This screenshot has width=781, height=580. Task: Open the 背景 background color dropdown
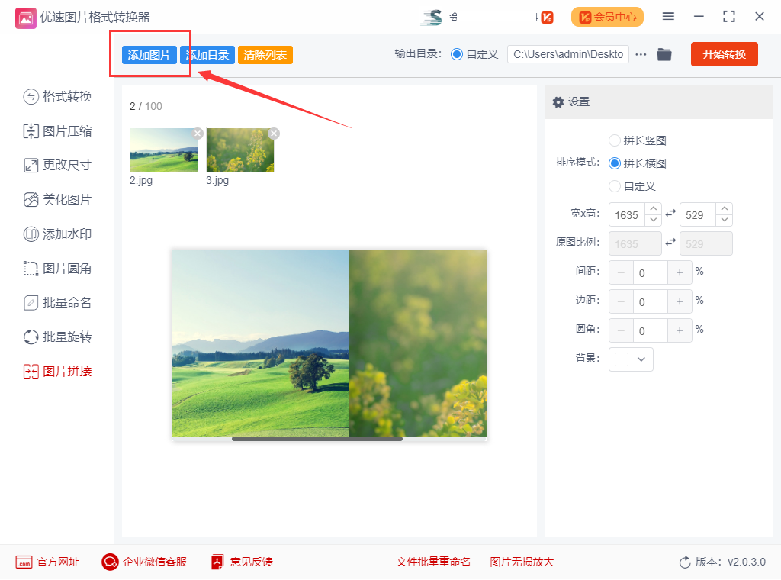(x=631, y=359)
